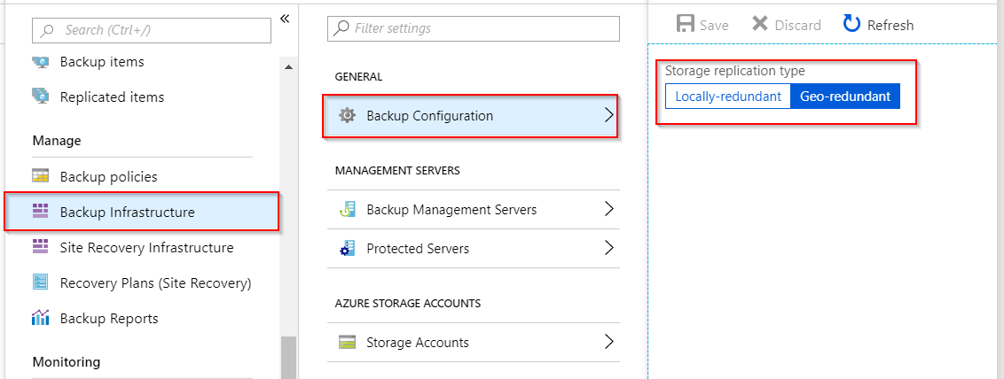Select Locally-redundant storage replication
Viewport: 1004px width, 379px height.
coord(728,97)
